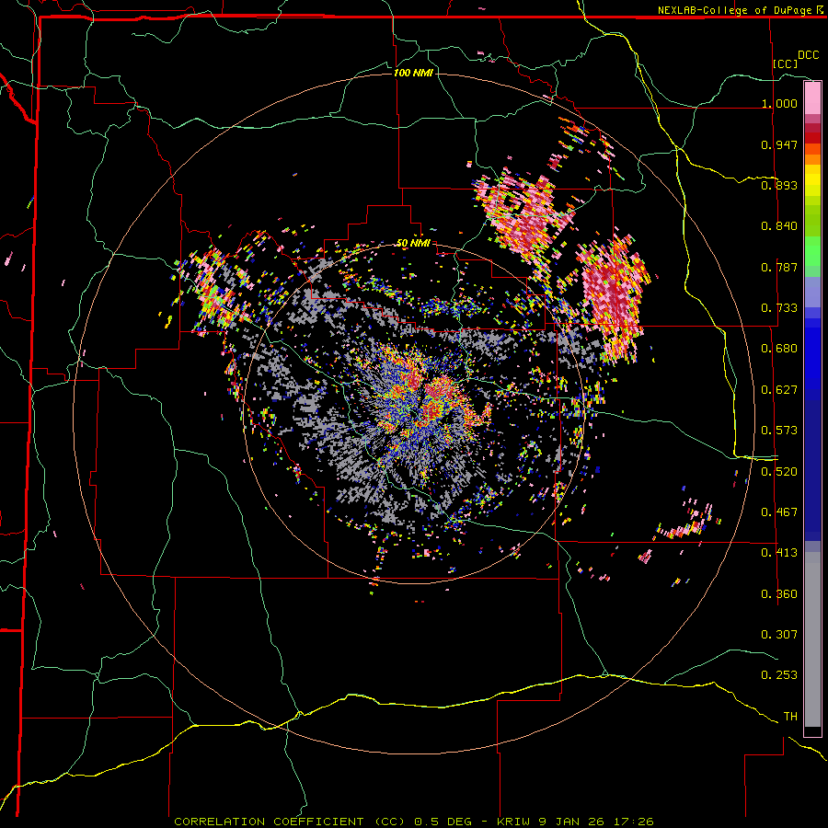Click the 100 NMI range ring label
This screenshot has width=828, height=828.
(413, 73)
